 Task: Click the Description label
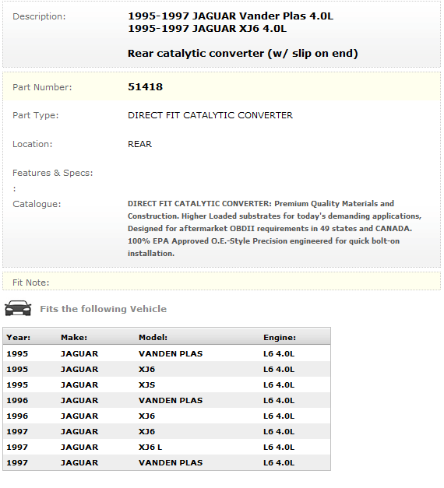[x=39, y=16]
